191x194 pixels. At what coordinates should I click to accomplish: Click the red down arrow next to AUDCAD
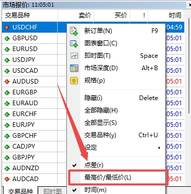[x=7, y=179]
